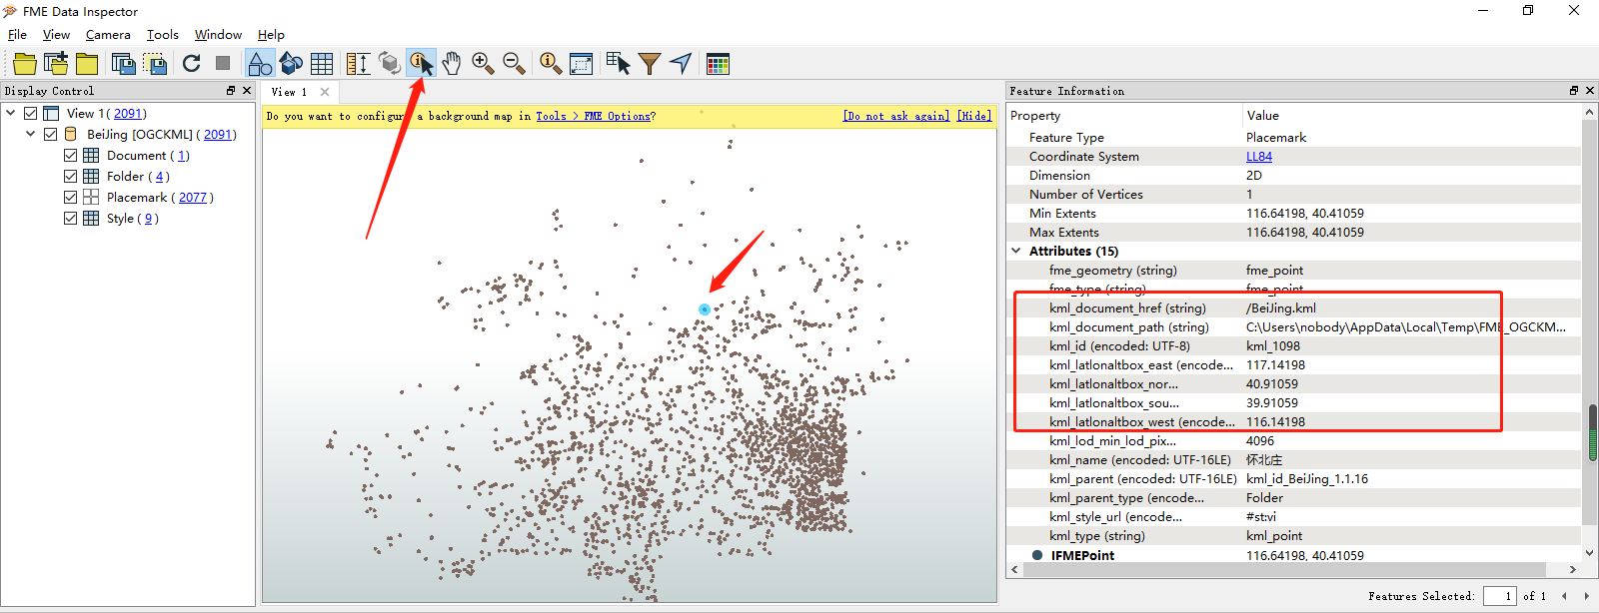Image resolution: width=1599 pixels, height=613 pixels.
Task: Open the File menu
Action: (17, 35)
